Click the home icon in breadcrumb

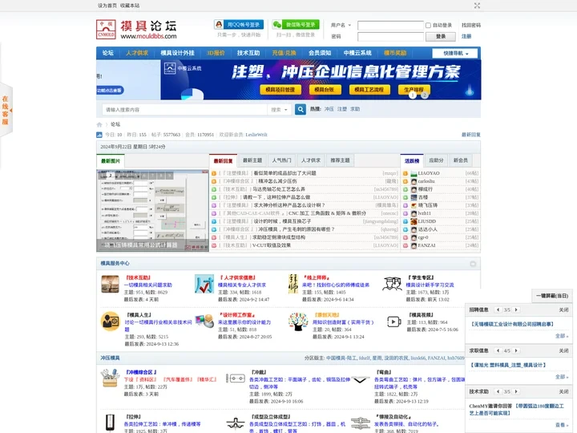99,124
